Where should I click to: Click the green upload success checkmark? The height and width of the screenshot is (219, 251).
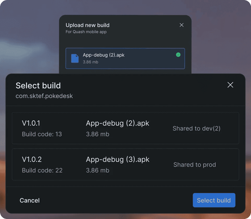[178, 54]
